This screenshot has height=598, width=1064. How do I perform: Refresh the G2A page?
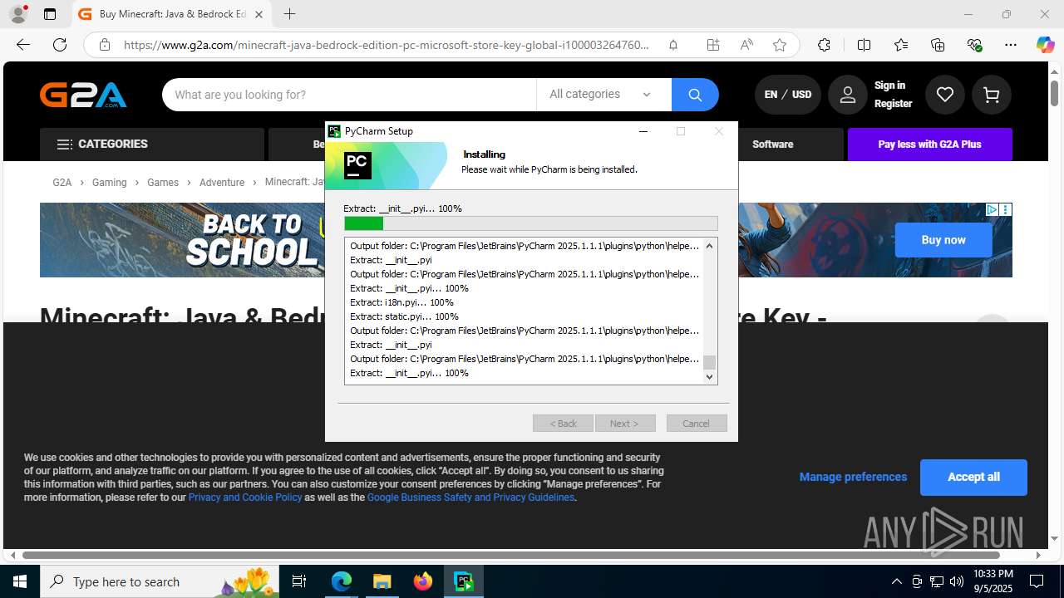60,45
